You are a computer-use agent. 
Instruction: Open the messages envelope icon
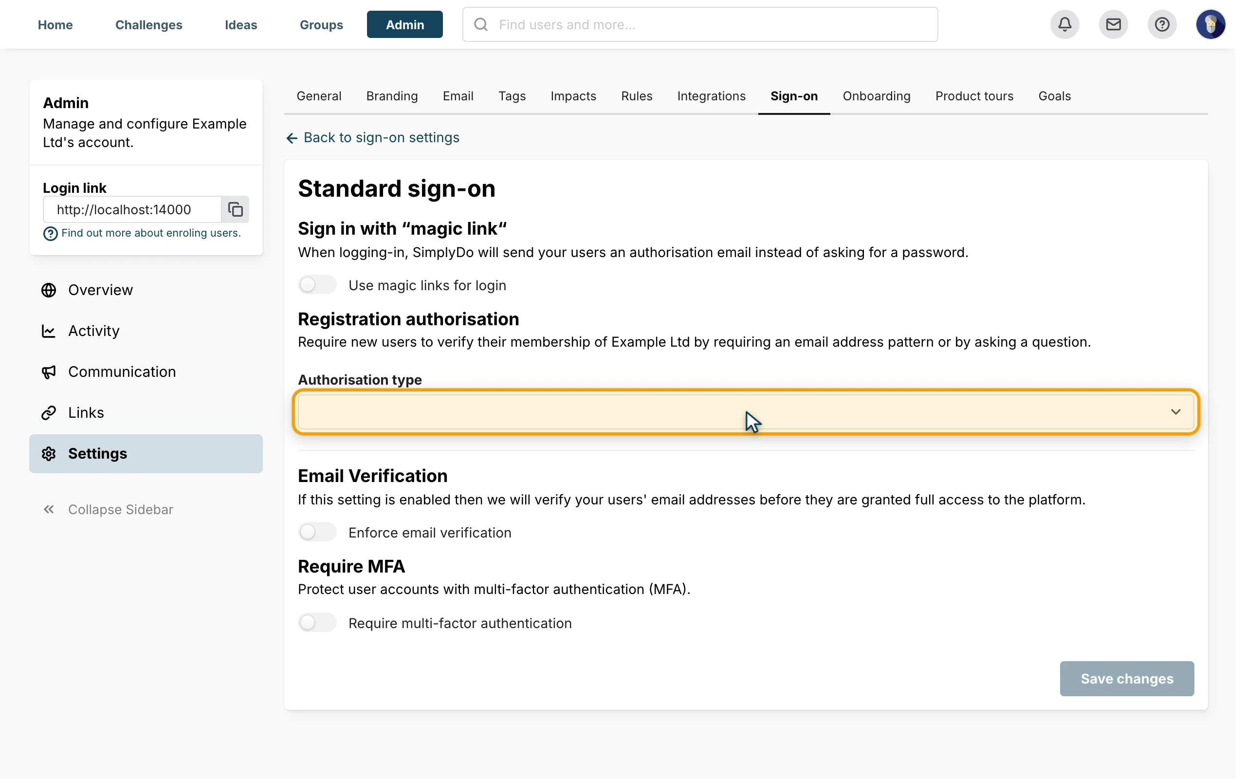1113,24
